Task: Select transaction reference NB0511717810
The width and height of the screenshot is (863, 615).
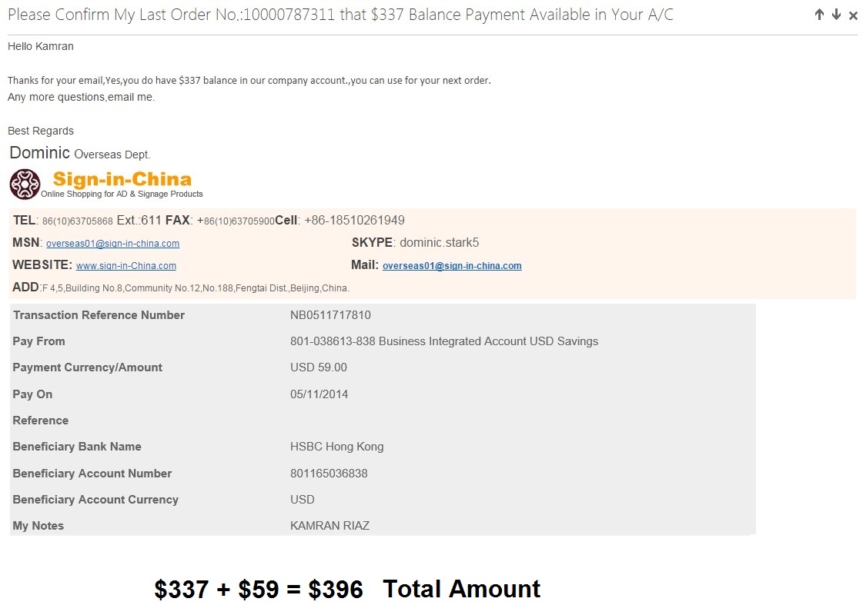Action: point(330,315)
